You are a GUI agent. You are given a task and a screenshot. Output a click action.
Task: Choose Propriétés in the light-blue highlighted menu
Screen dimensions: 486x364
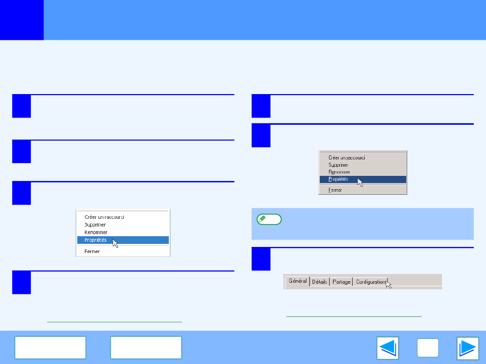pyautogui.click(x=96, y=240)
